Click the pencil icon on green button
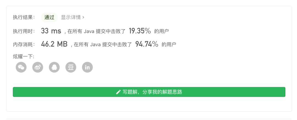 pyautogui.click(x=118, y=92)
